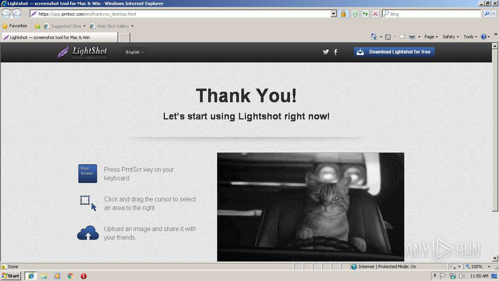This screenshot has height=281, width=499.
Task: Open the Page menu
Action: (431, 37)
